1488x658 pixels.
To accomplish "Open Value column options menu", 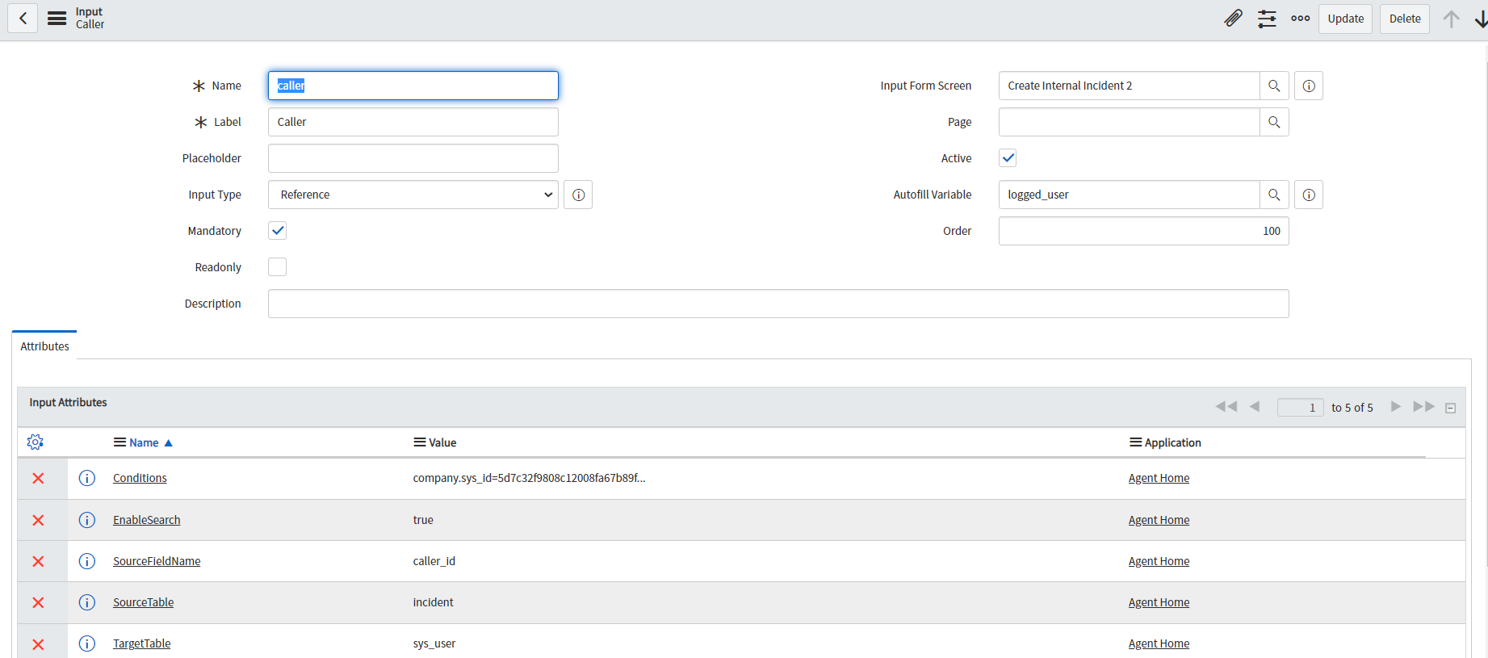I will point(420,442).
